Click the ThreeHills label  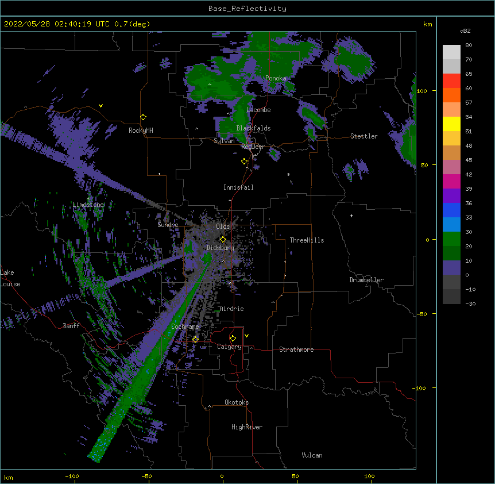click(307, 240)
